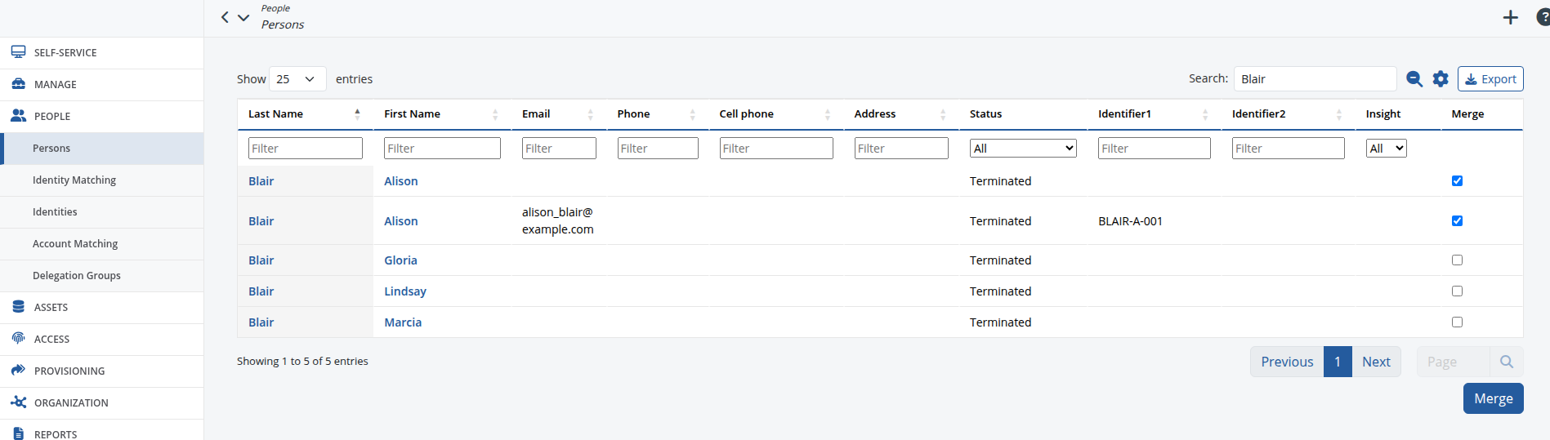The image size is (1550, 440).
Task: Click the Reports document icon
Action: point(18,434)
